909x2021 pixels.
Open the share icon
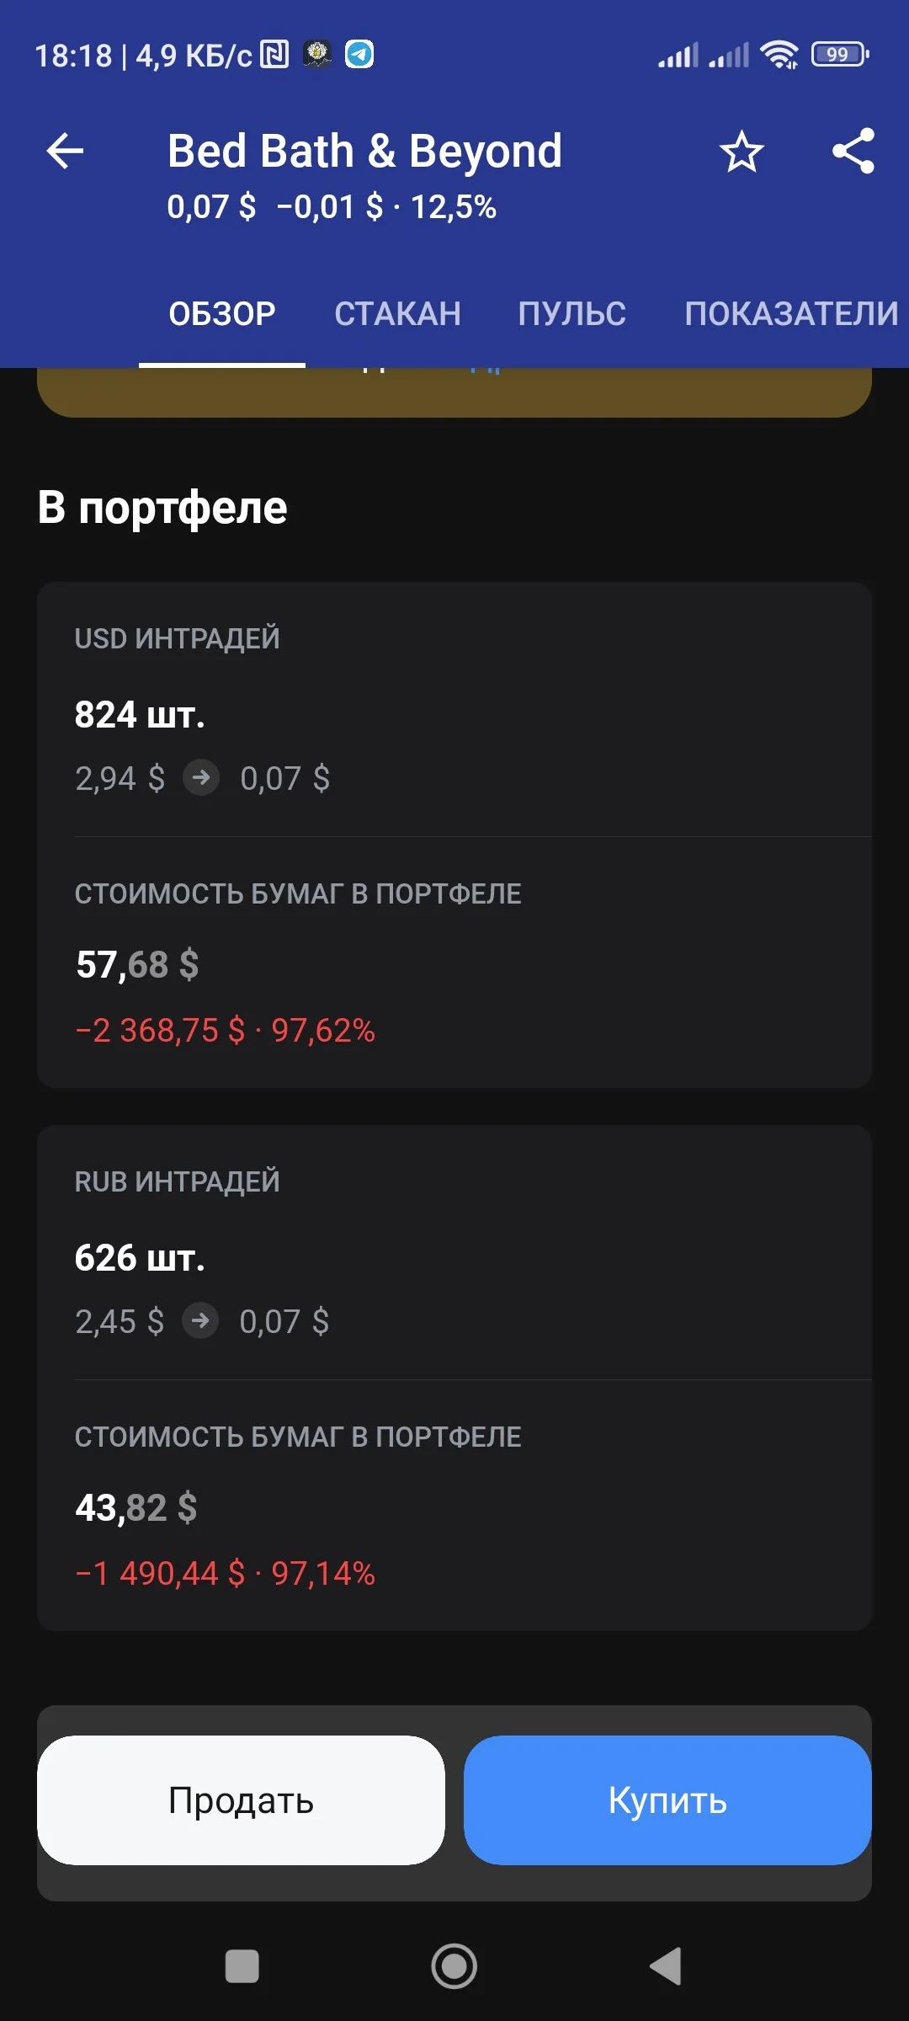pos(853,152)
